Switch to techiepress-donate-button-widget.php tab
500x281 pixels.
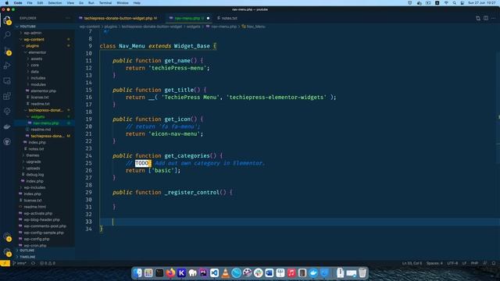pyautogui.click(x=118, y=18)
